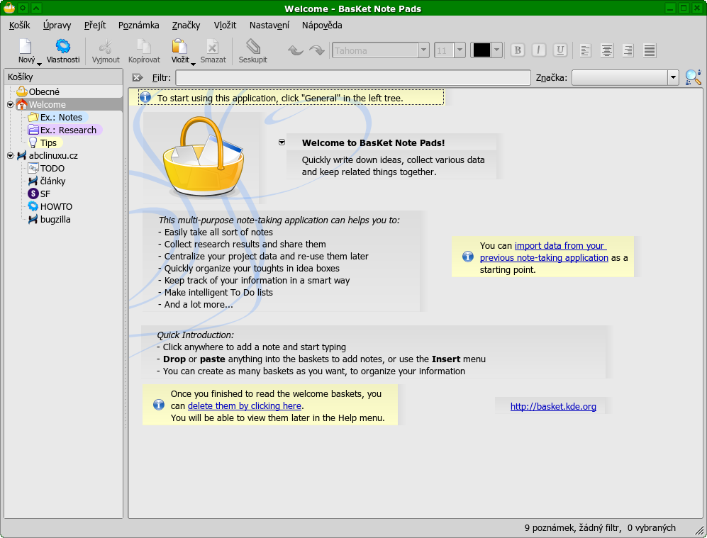Click the basket logo image
Screen dimensions: 707x538
click(x=204, y=155)
